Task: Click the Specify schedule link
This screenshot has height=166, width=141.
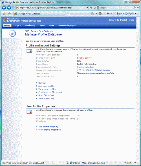Action: (x=85, y=67)
